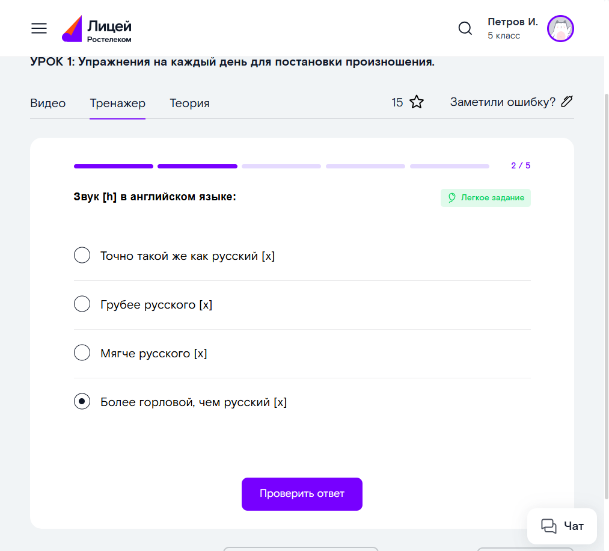
Task: Click the Лицей Ростелеком logo
Action: click(97, 29)
